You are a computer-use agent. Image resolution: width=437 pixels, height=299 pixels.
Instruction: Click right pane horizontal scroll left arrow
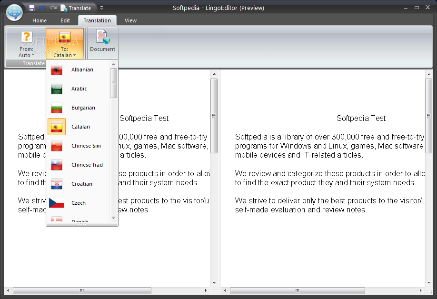(225, 290)
